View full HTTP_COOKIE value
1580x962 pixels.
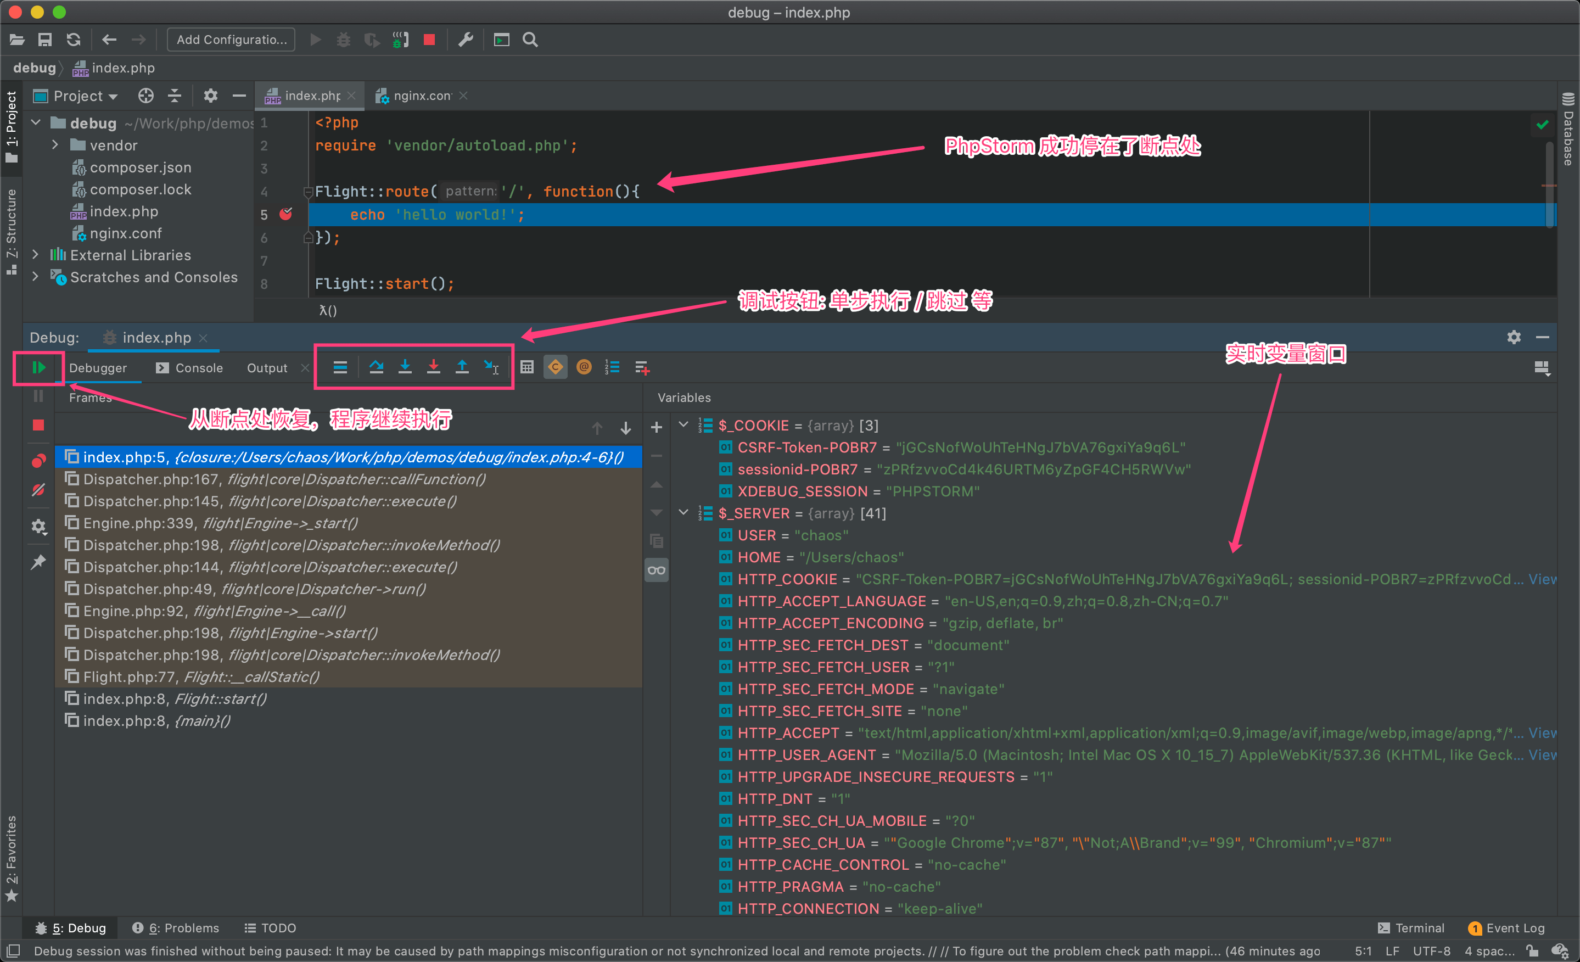[1542, 579]
